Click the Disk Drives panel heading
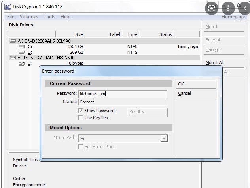 tap(21, 25)
